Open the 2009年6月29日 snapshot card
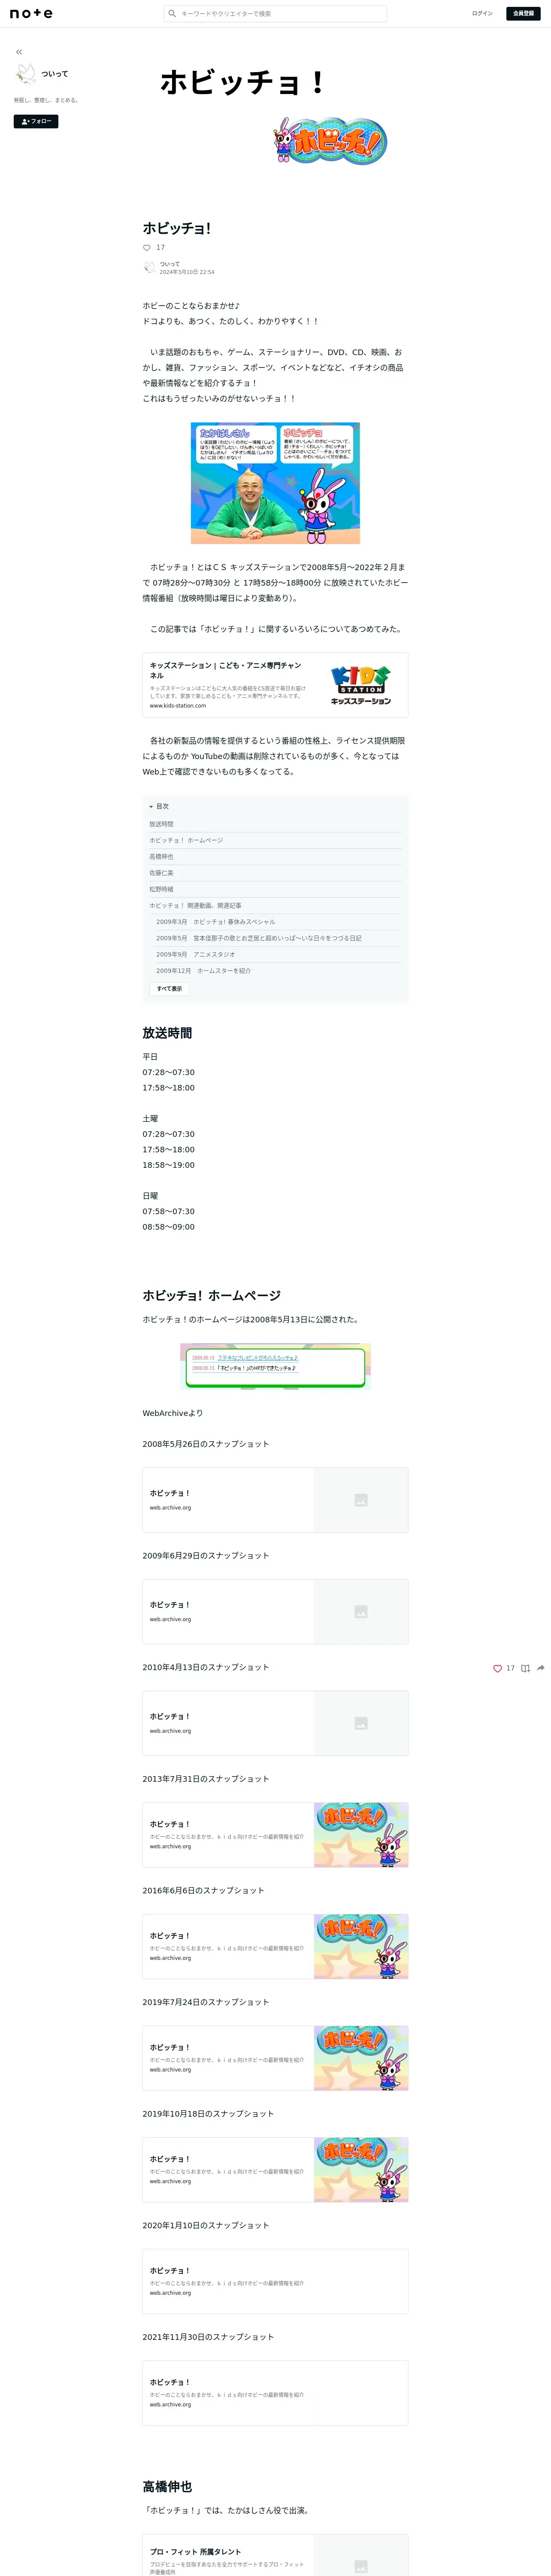 click(275, 1612)
